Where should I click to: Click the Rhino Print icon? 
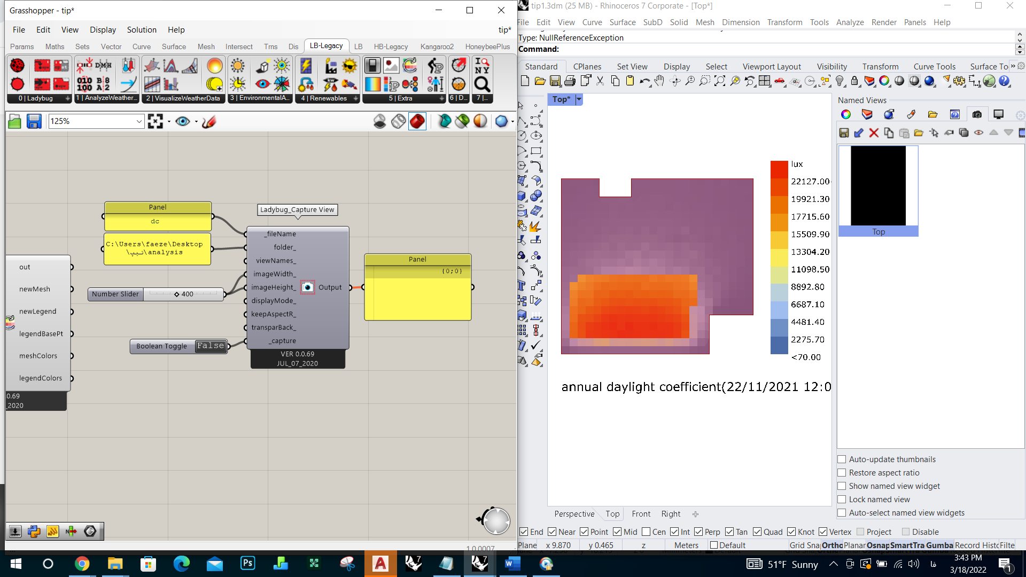coord(570,81)
